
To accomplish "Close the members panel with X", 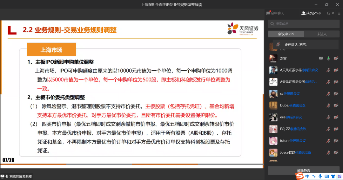I will tap(333, 13).
